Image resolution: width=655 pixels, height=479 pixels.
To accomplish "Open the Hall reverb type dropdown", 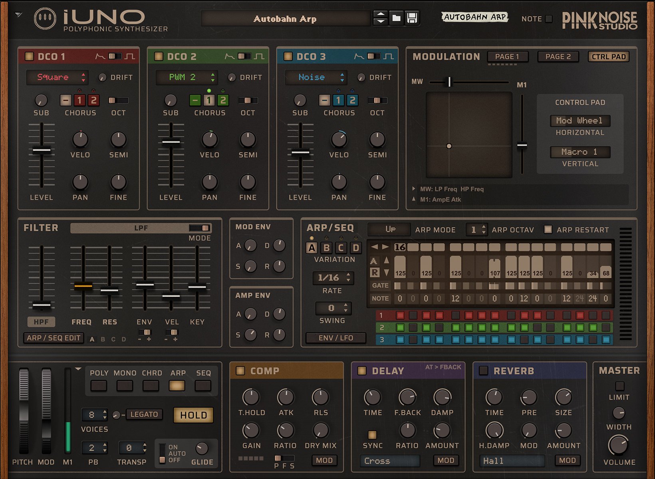I will pos(512,461).
